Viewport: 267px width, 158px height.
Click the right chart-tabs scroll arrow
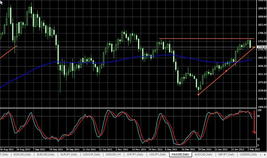point(265,155)
